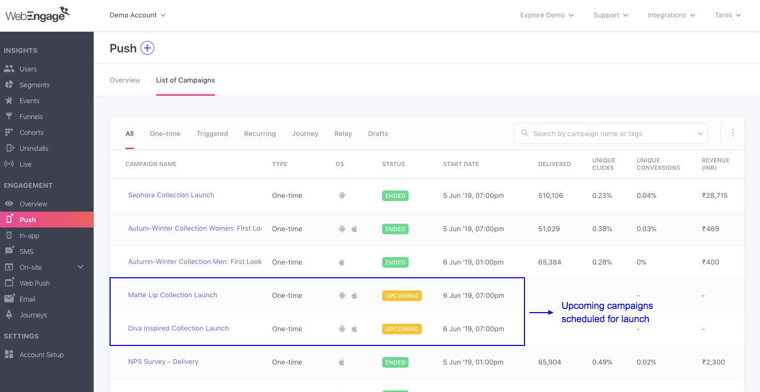This screenshot has height=392, width=760.
Task: Select the All campaigns filter tab
Action: [130, 134]
